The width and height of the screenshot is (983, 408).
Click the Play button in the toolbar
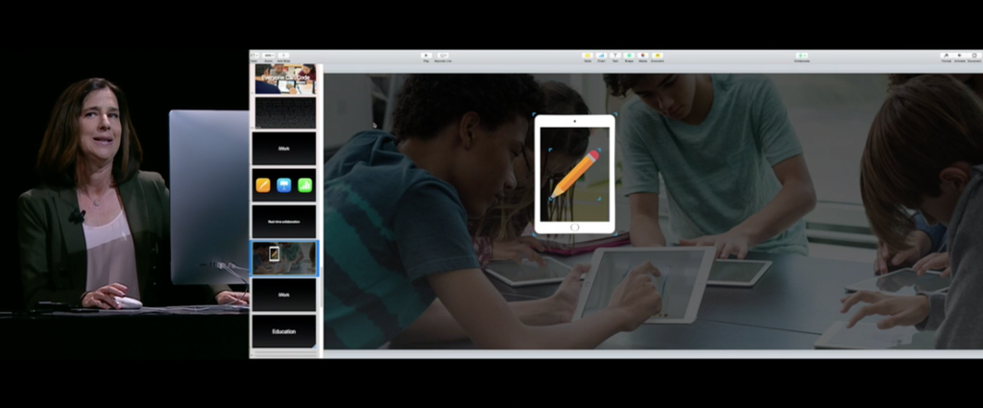coord(426,56)
